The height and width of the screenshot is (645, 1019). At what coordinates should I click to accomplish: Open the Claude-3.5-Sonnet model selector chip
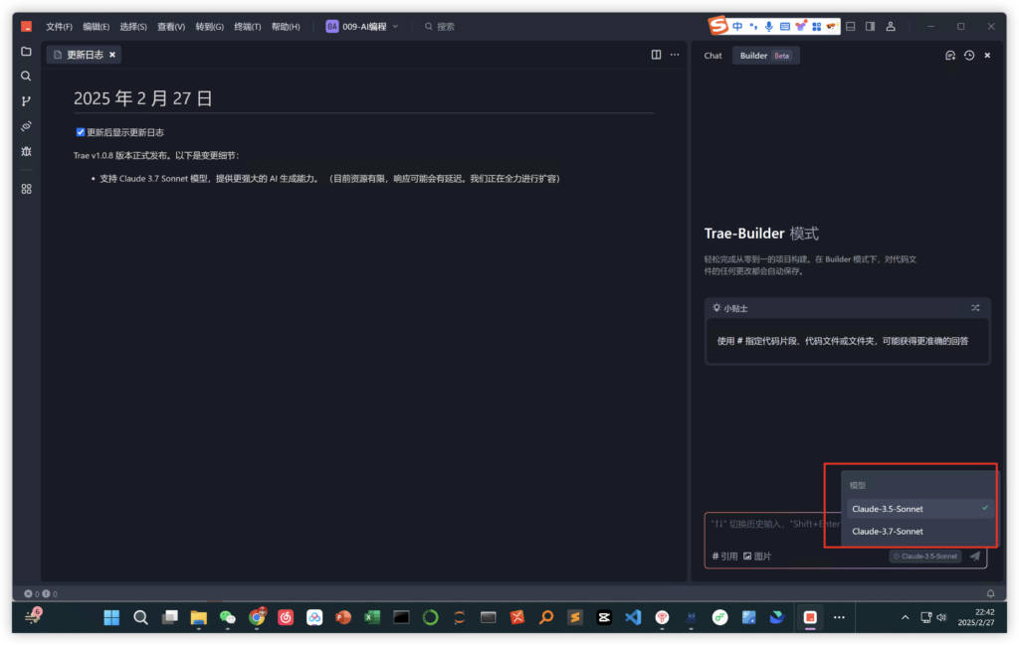click(925, 556)
